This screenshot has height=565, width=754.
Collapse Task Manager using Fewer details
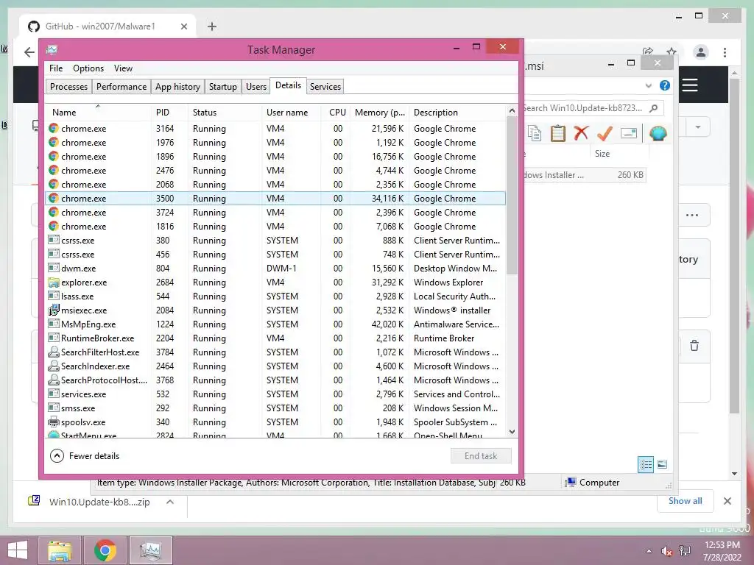coord(85,456)
